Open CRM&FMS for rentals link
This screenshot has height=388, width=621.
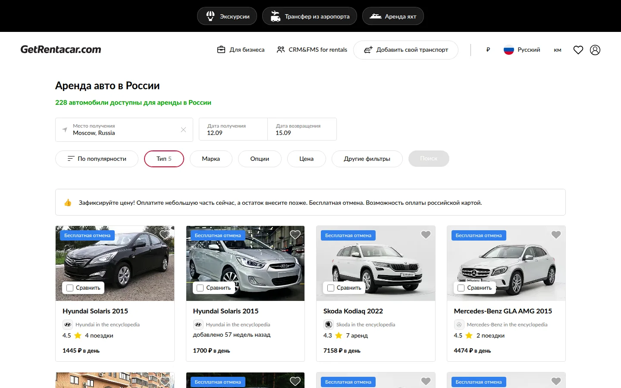[x=312, y=50]
